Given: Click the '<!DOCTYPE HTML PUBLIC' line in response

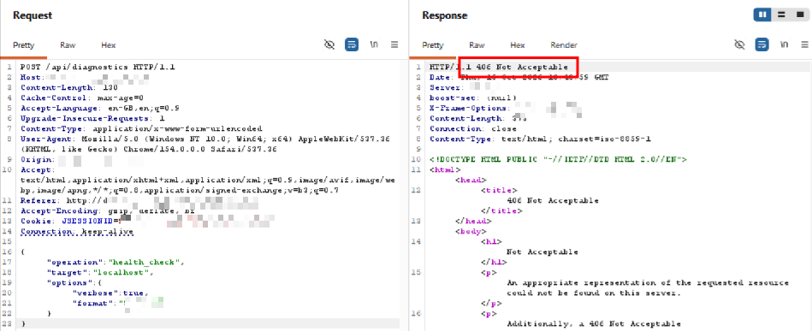Looking at the screenshot, I should [558, 160].
